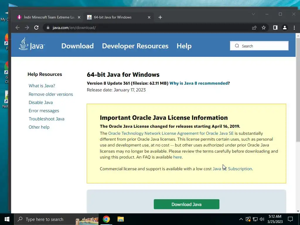Image resolution: width=300 pixels, height=225 pixels.
Task: Open the Other help link
Action: [x=39, y=127]
